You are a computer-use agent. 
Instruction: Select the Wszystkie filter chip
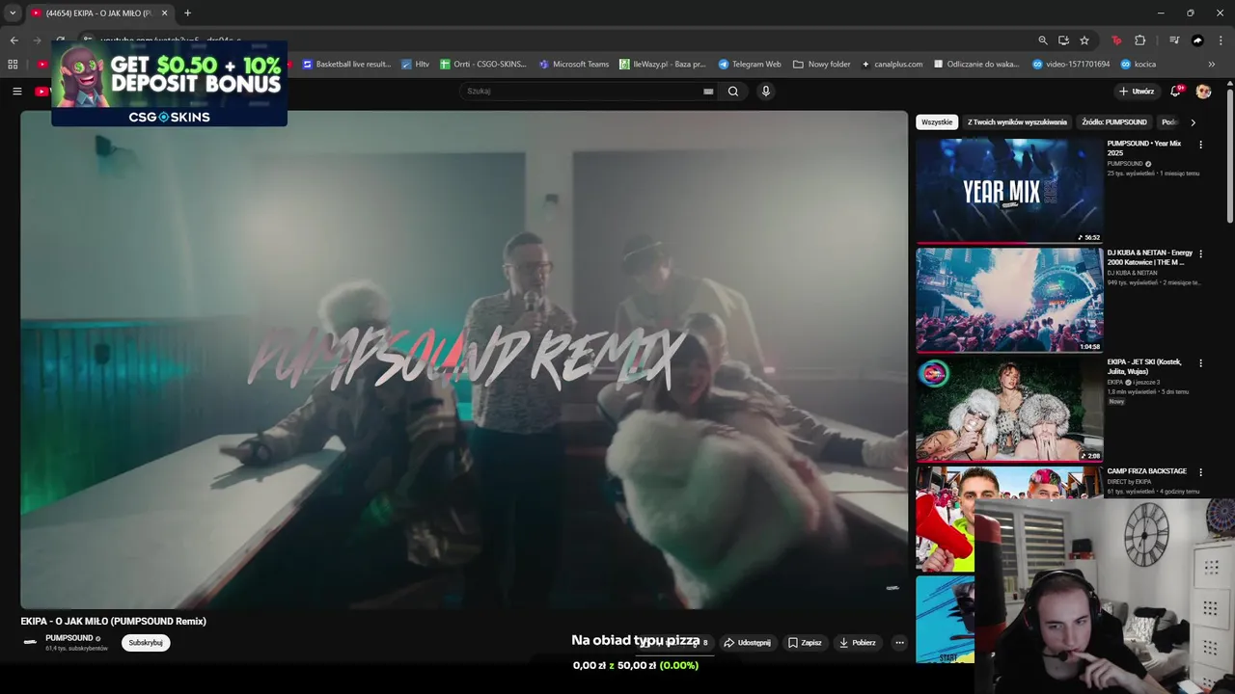click(937, 122)
